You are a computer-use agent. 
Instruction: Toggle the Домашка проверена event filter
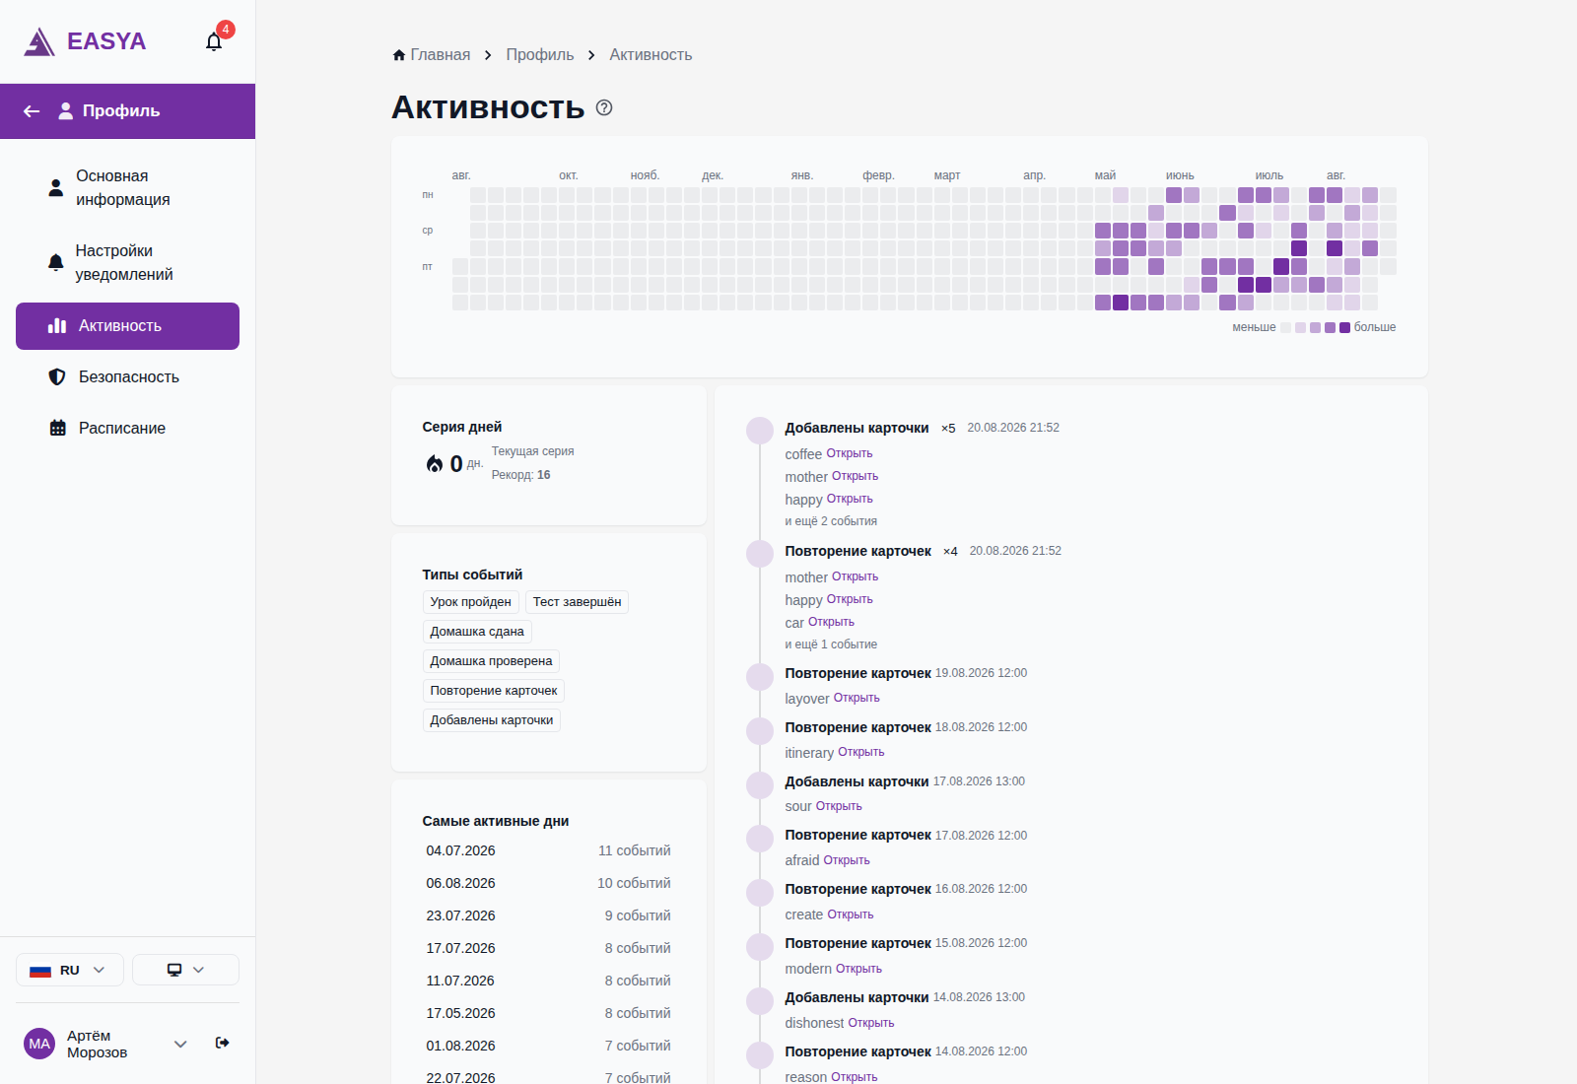point(491,661)
